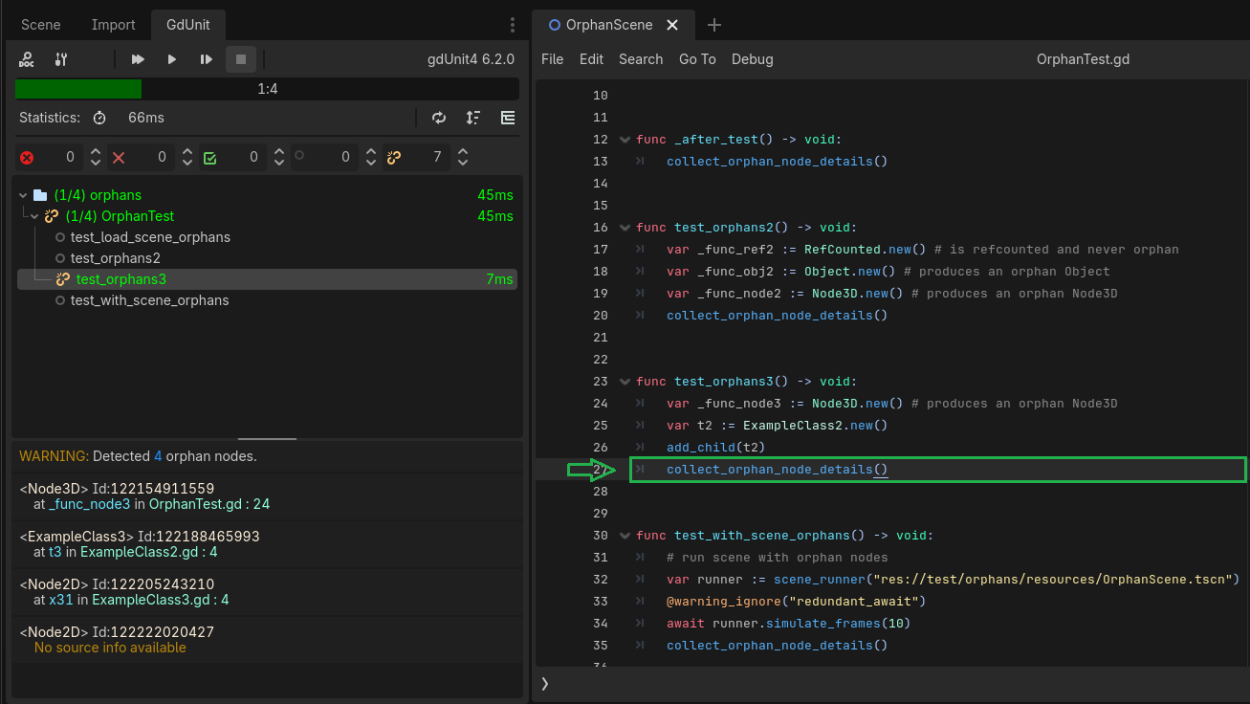1250x704 pixels.
Task: Fold test_with_scene_orphans function at line 30
Action: (625, 536)
